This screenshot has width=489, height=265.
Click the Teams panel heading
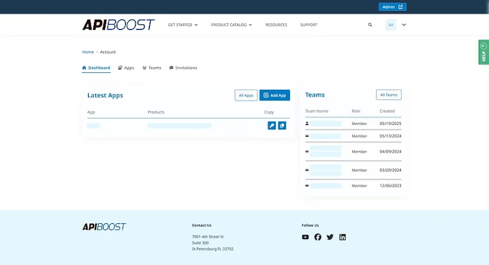[315, 94]
